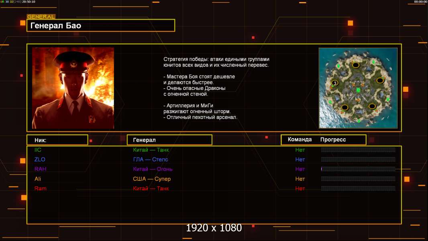Click Ali's orange team value "Нет"
This screenshot has width=428, height=241.
[300, 179]
